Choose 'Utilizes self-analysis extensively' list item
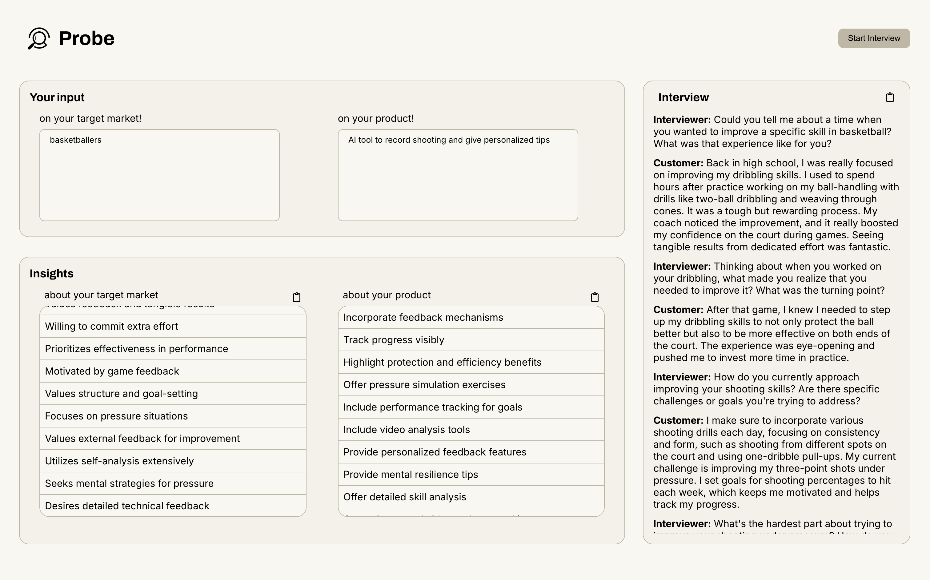 click(173, 461)
